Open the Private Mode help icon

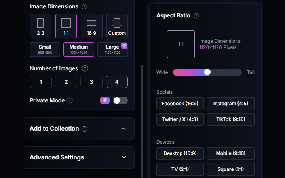click(70, 100)
